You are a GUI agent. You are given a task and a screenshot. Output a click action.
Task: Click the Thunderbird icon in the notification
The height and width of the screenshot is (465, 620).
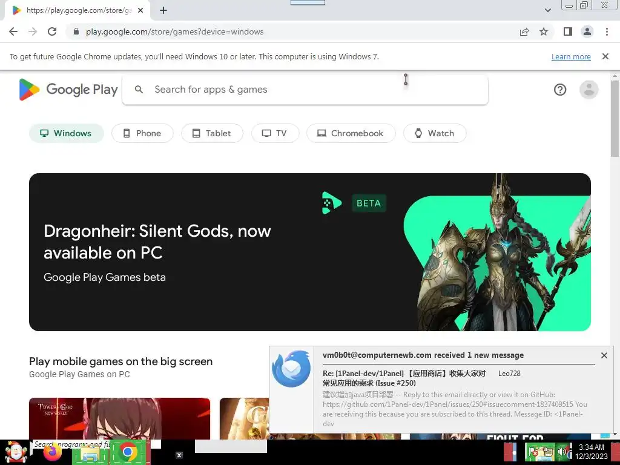pyautogui.click(x=291, y=369)
